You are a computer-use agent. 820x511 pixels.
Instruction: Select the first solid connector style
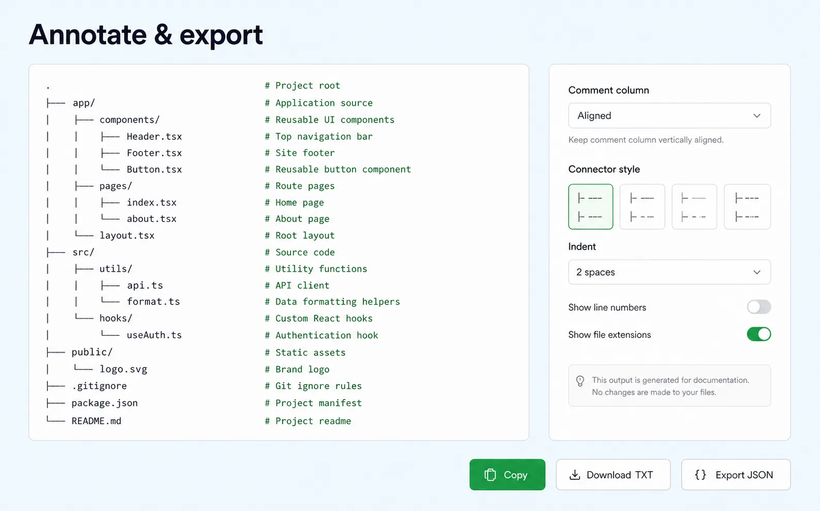coord(590,206)
